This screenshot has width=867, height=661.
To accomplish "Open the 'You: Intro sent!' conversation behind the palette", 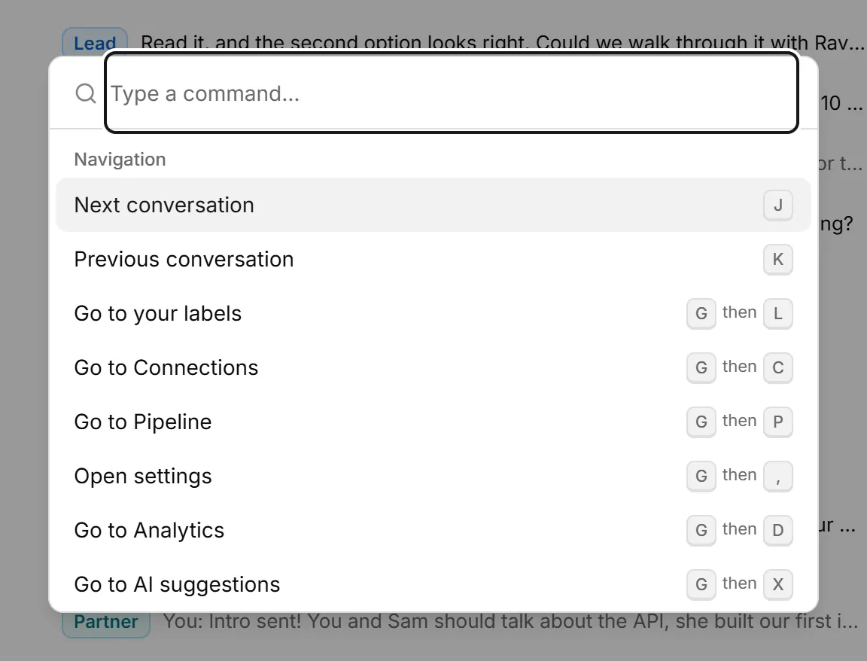I will click(x=510, y=622).
